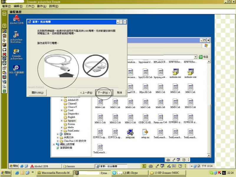This screenshot has width=236, height=177.
Task: Click 取消 button in dialog
Action: coord(119,93)
